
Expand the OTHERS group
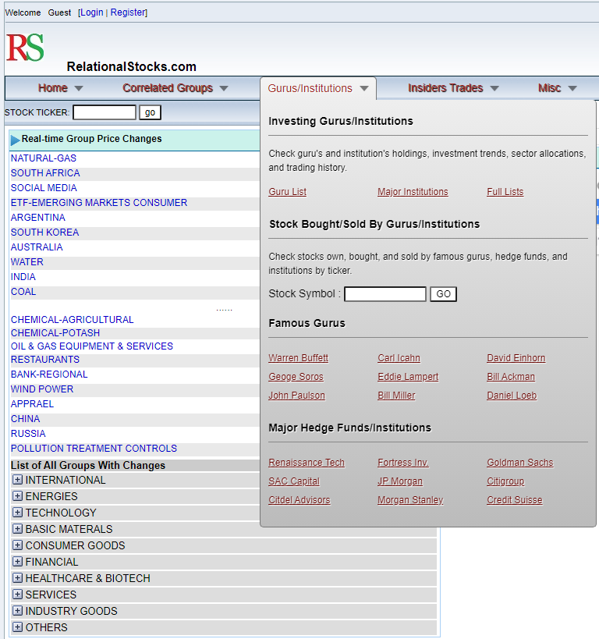click(x=17, y=627)
